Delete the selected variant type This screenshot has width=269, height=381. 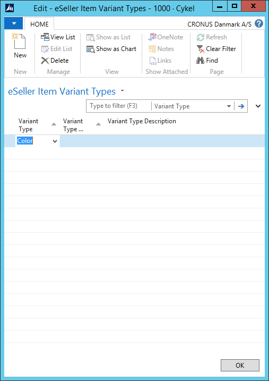[55, 61]
